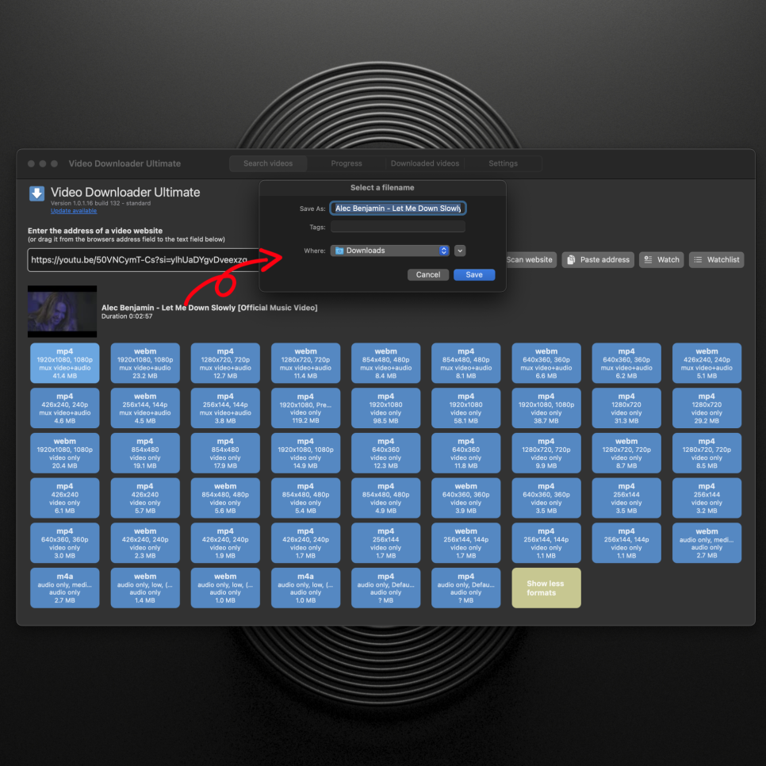Select mp4 360p mux format 6.2 MB
Viewport: 766px width, 766px height.
626,363
